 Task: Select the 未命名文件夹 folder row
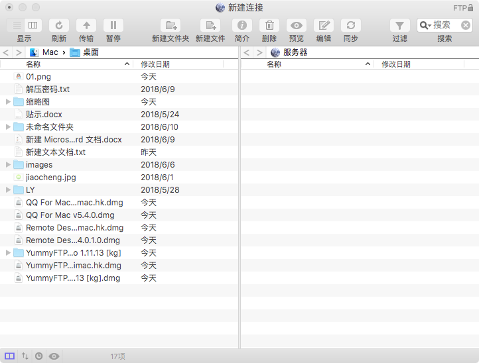[x=119, y=127]
